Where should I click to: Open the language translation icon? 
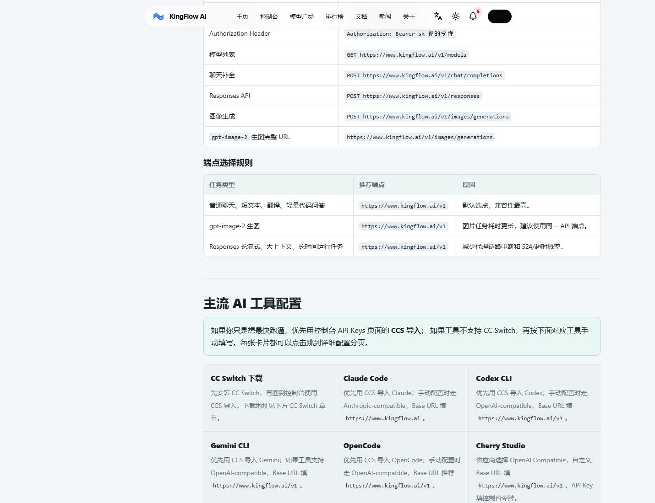tap(438, 16)
